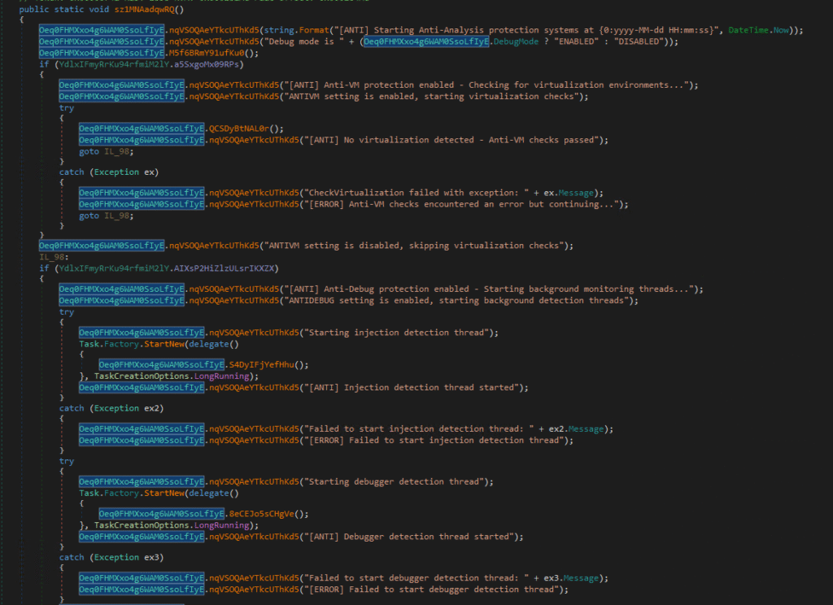This screenshot has width=833, height=605.
Task: Click the IL_98 label definition line
Action: (52, 256)
